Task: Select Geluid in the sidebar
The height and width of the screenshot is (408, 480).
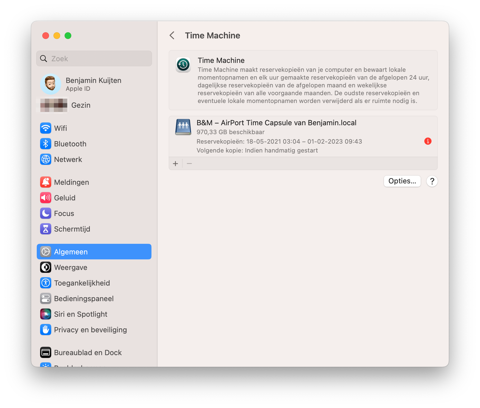Action: coord(94,198)
